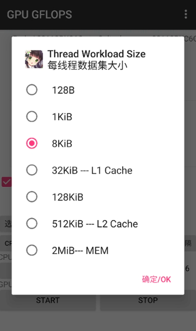Click the number 6 at right edge

187,268
